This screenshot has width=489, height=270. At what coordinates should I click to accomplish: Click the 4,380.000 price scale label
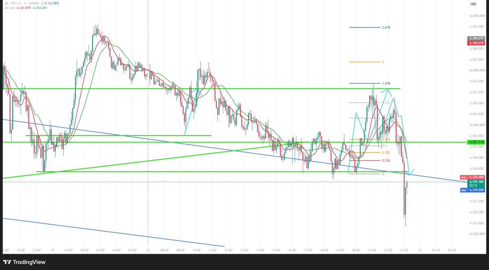click(x=476, y=70)
